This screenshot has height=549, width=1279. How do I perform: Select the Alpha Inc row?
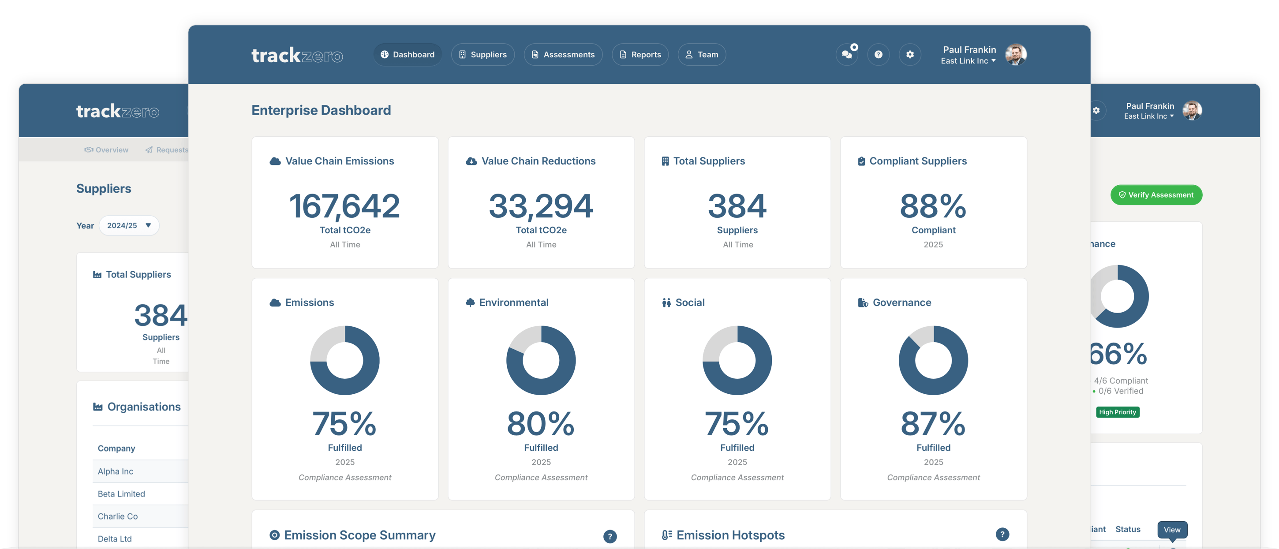(x=141, y=471)
